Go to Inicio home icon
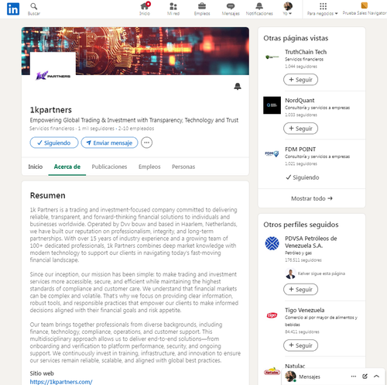The width and height of the screenshot is (387, 385). point(145,9)
